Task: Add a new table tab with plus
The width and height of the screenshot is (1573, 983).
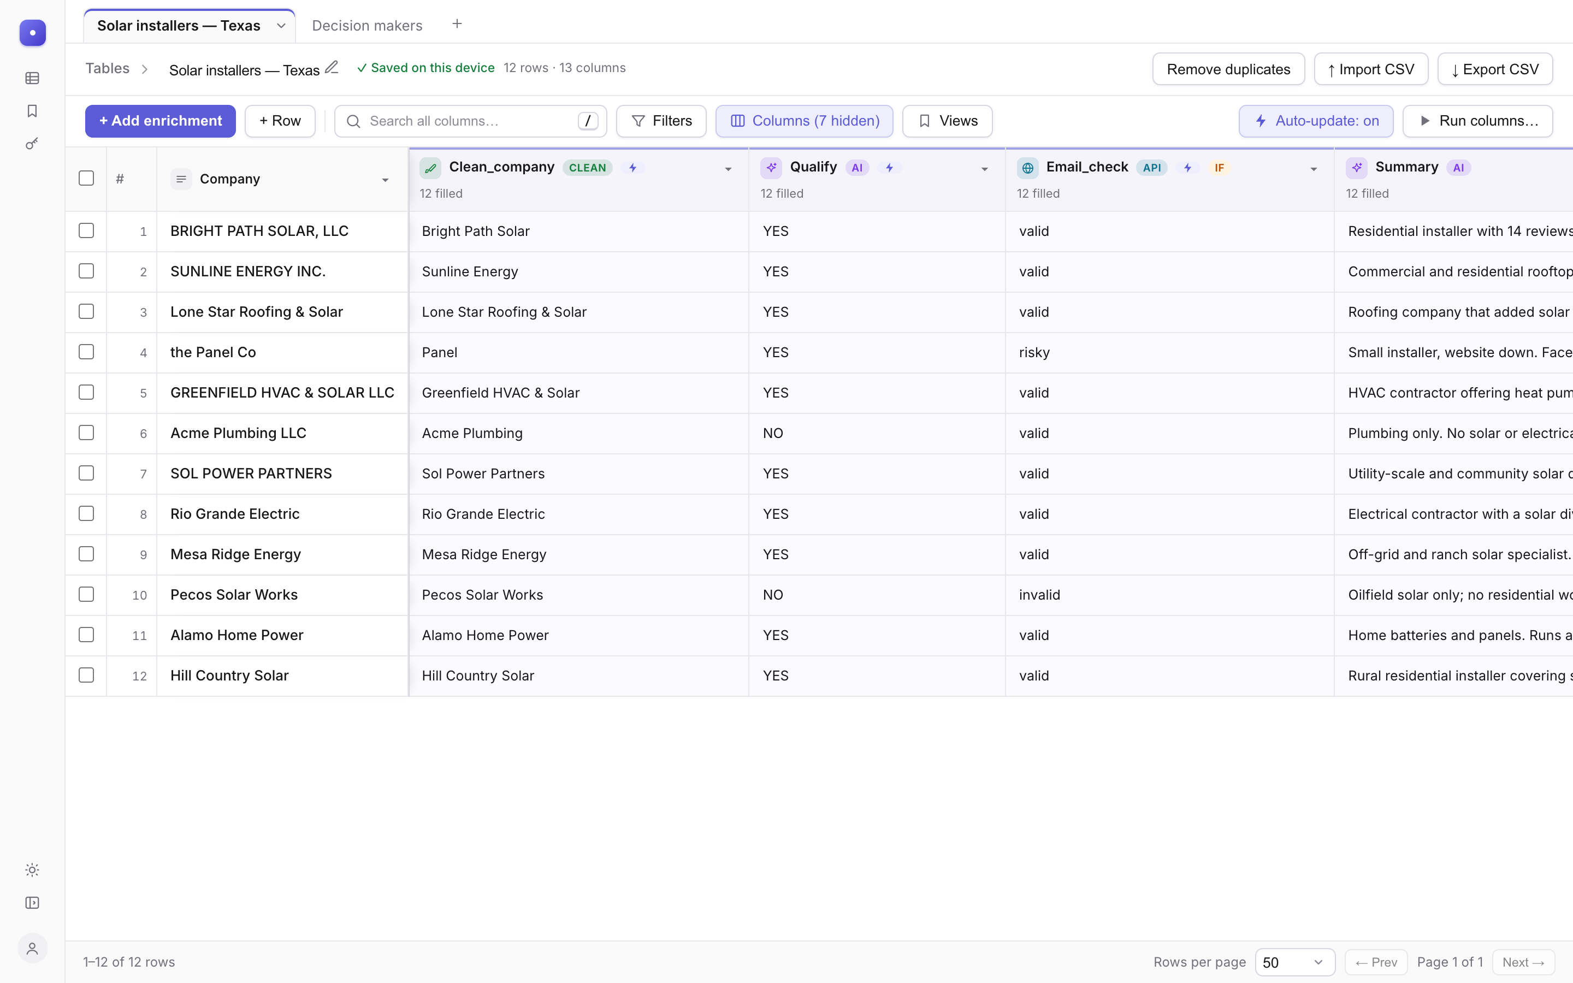Action: click(457, 24)
